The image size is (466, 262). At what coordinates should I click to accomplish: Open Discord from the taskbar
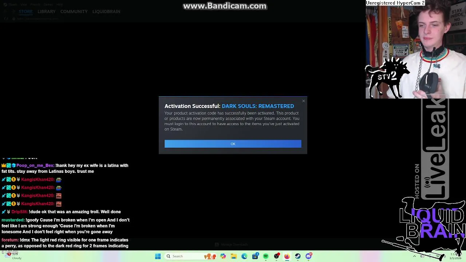[x=308, y=256]
